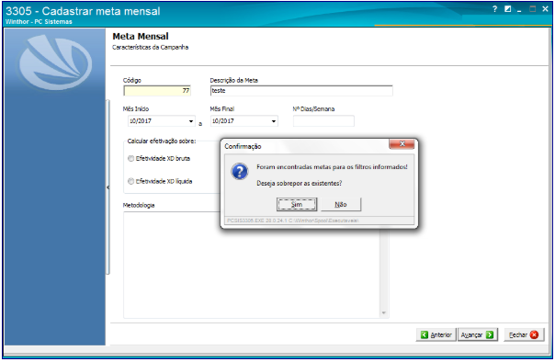Click the 'Foram encontradas metas' message text
The image size is (555, 362).
pos(332,167)
